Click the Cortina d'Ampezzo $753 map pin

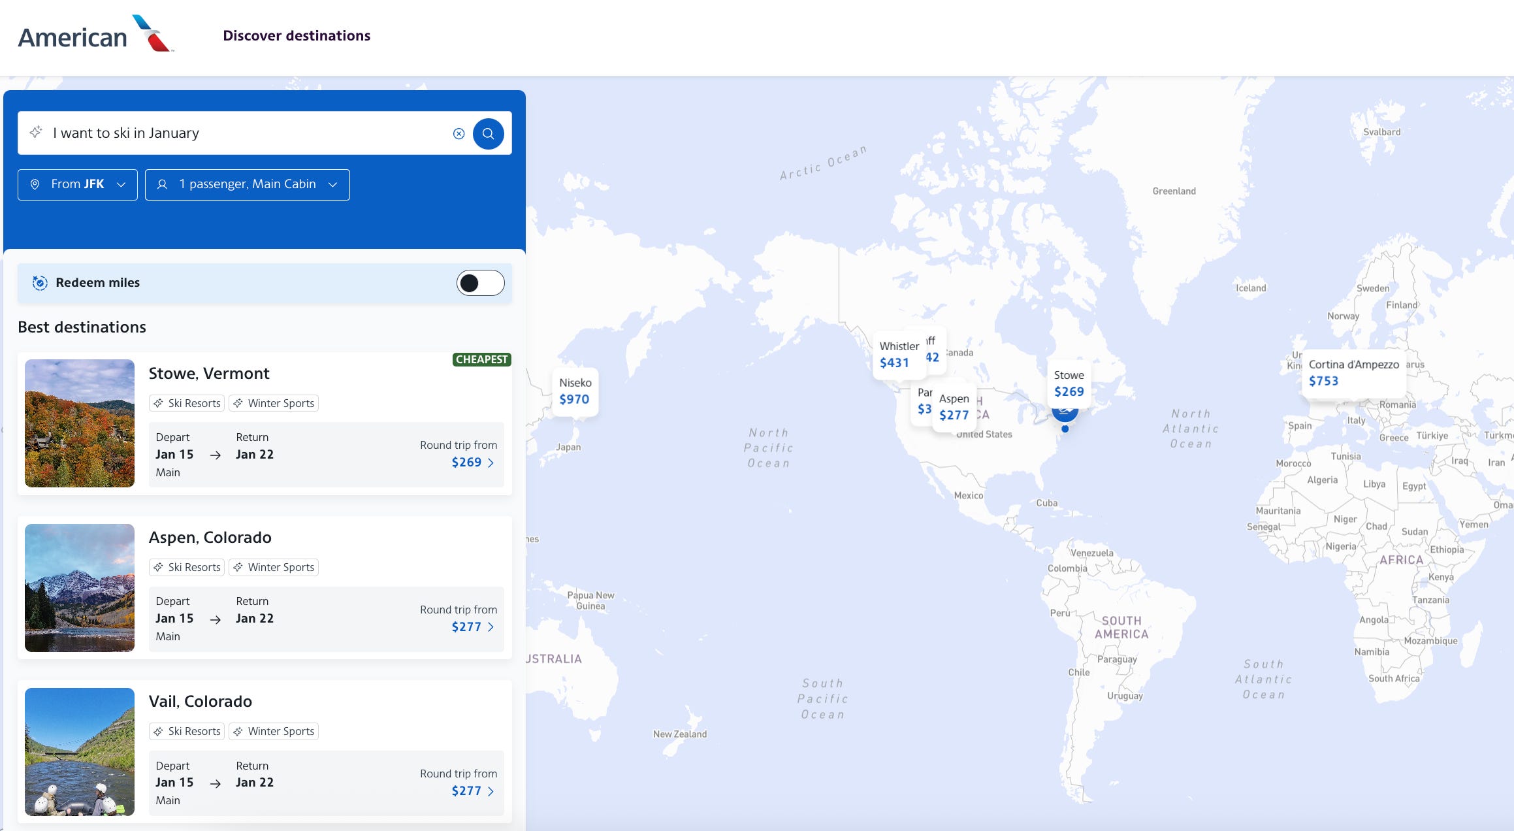click(1353, 372)
